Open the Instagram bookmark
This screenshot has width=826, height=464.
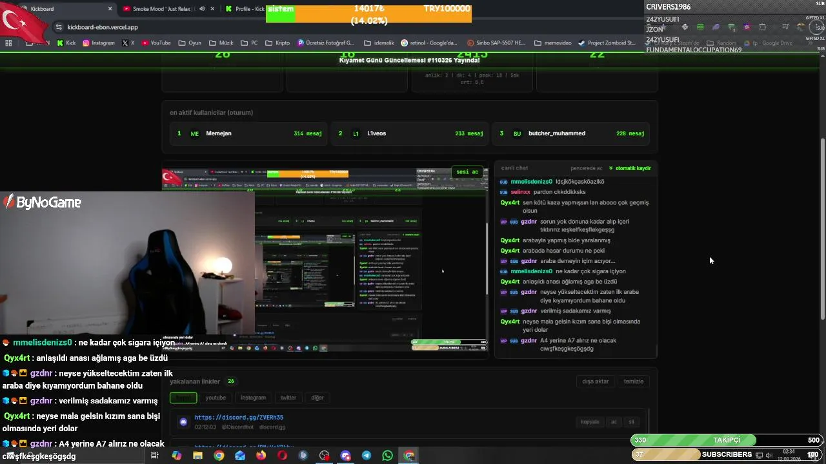point(99,43)
